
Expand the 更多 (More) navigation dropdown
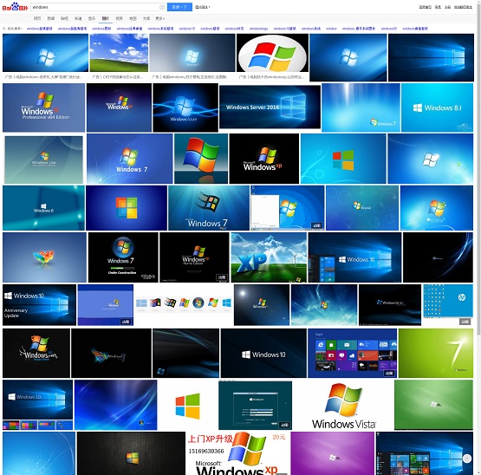click(159, 19)
